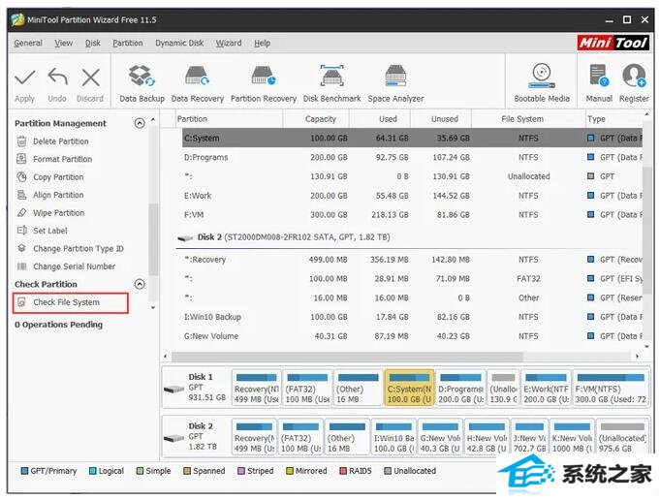This screenshot has height=500, width=660.
Task: Start the Partition Recovery tool
Action: click(264, 84)
